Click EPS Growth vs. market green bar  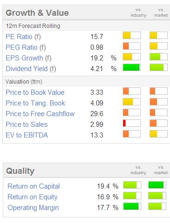pos(158,57)
